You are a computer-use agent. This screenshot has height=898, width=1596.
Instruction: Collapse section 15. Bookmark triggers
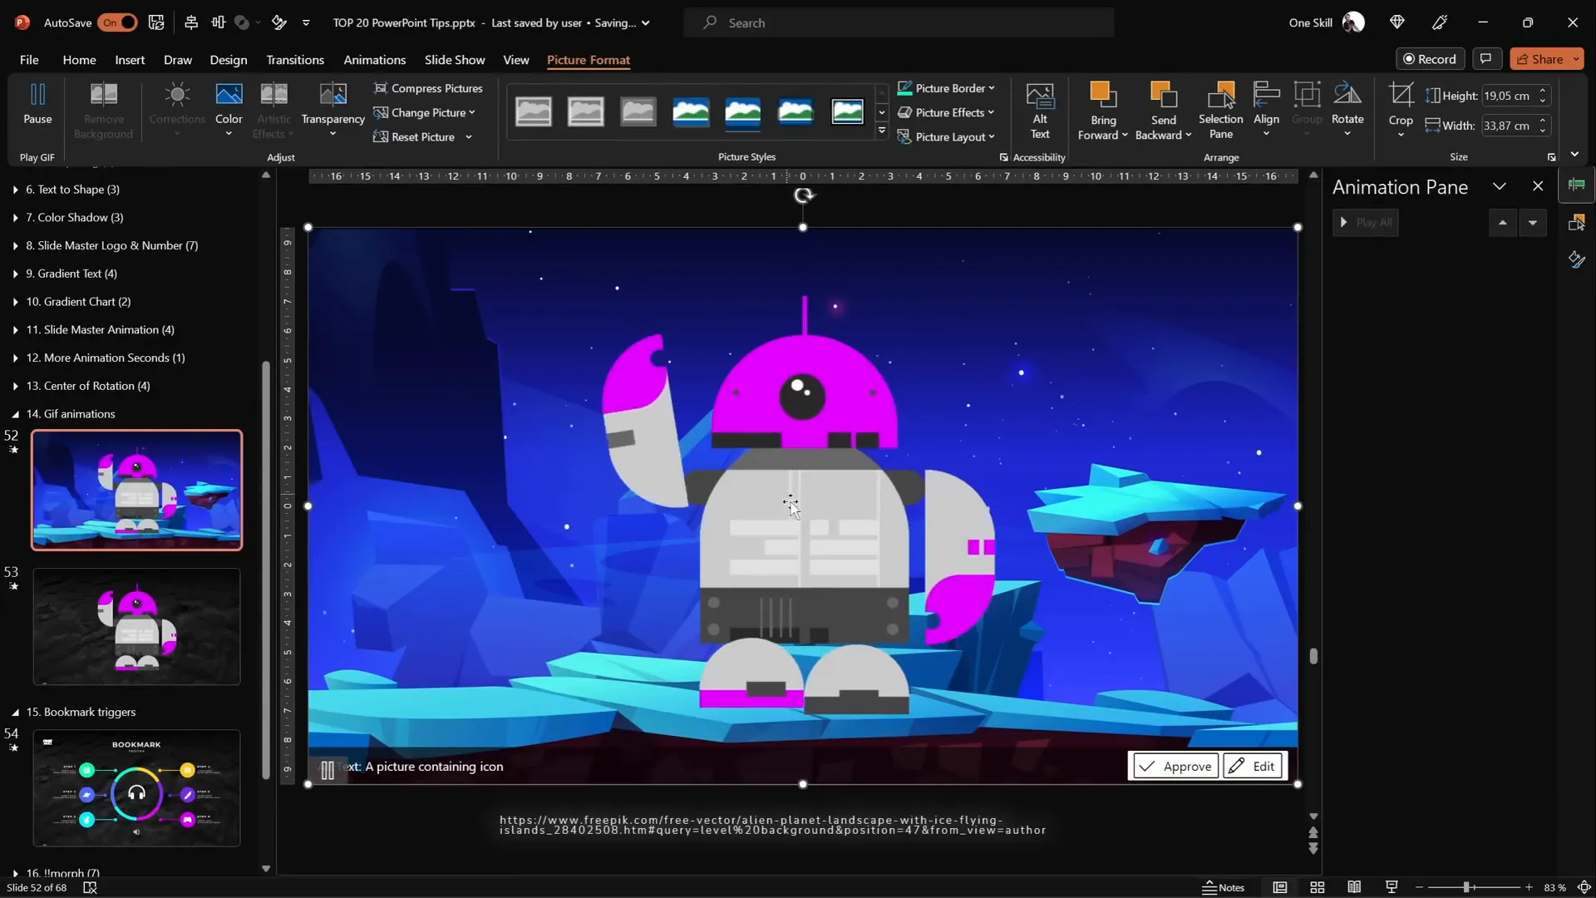(16, 713)
